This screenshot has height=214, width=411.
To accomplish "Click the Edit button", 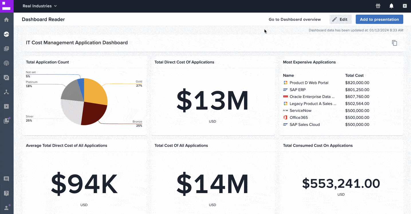I will pyautogui.click(x=341, y=19).
